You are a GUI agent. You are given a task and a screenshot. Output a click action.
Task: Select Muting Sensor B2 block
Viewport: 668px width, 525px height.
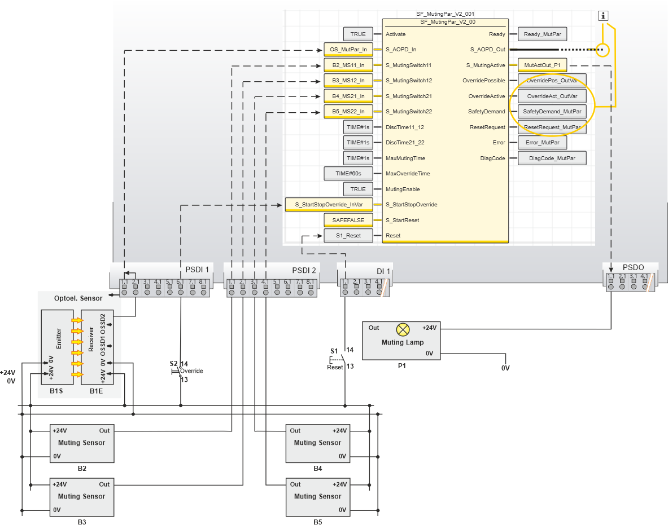82,443
